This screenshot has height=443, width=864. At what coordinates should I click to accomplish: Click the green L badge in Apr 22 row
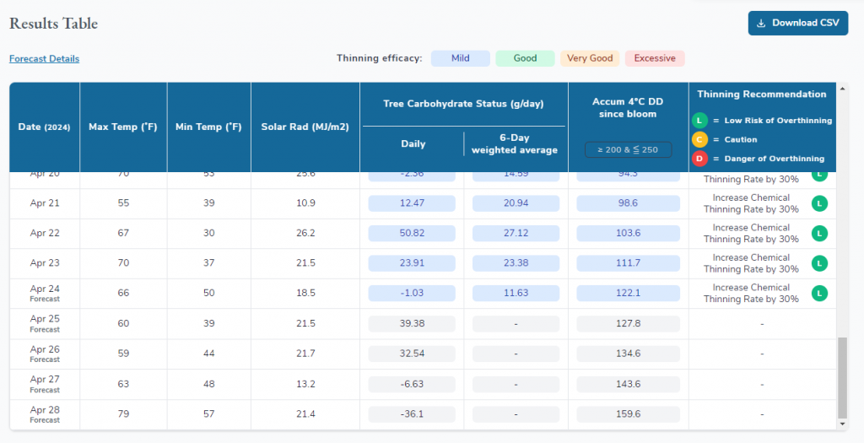click(818, 234)
